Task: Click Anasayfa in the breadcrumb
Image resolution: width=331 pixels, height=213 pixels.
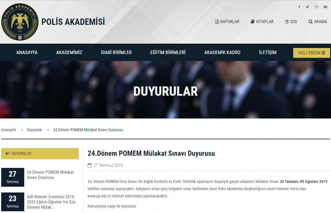Action: click(x=9, y=130)
